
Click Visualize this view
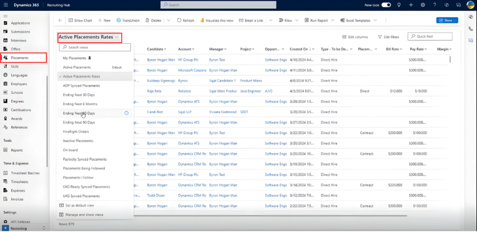[217, 20]
